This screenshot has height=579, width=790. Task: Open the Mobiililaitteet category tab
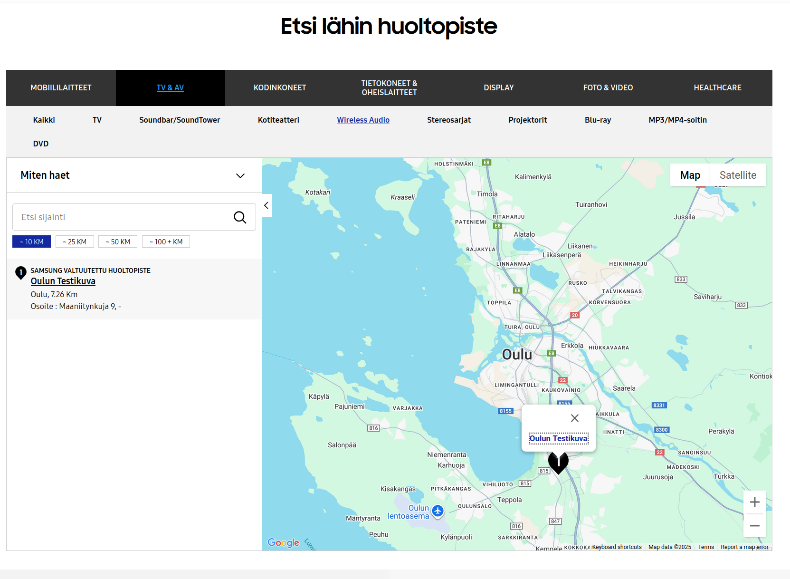coord(61,88)
